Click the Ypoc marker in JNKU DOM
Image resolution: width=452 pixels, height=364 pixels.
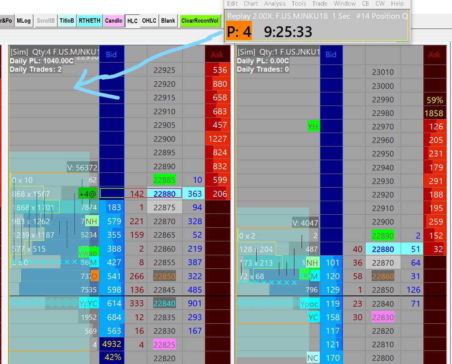(309, 304)
